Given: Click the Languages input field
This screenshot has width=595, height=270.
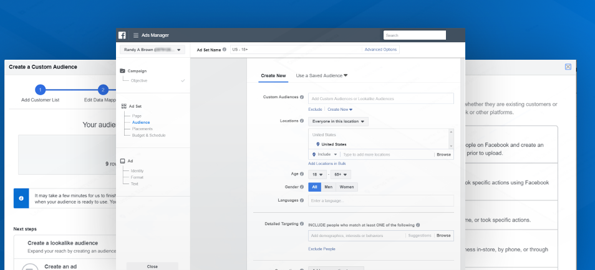Looking at the screenshot, I should coord(380,200).
